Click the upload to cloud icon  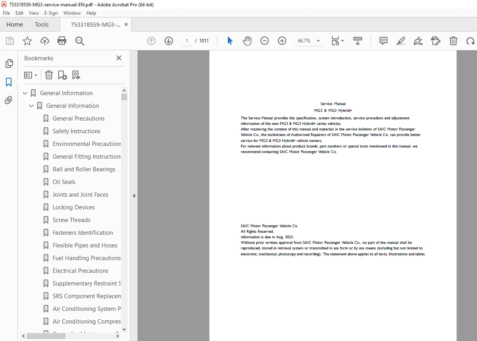[x=45, y=41]
